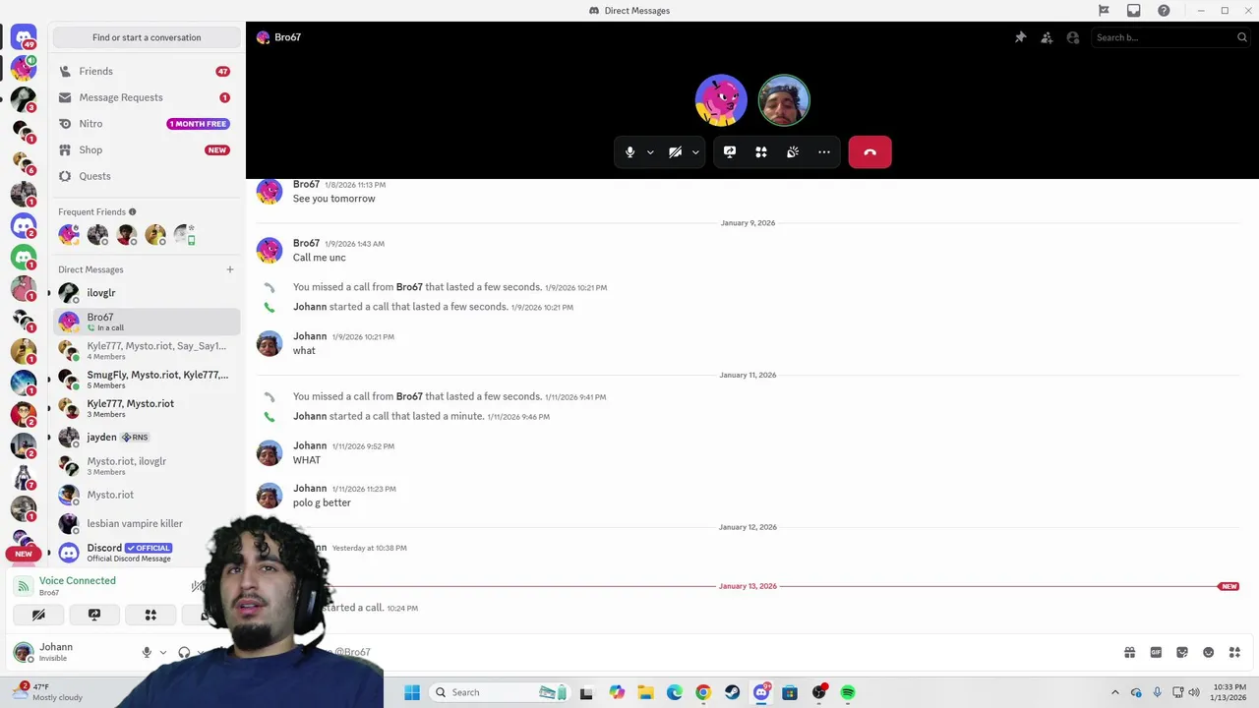Open Activities from the call control bar

tap(761, 152)
